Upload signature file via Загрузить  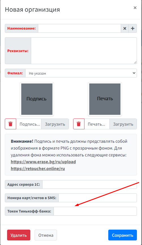click(x=55, y=124)
